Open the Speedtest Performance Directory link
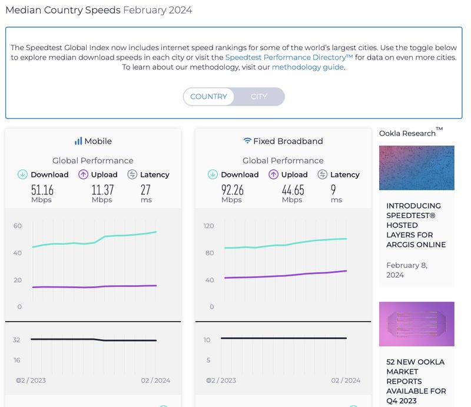471x407 pixels. (x=289, y=57)
